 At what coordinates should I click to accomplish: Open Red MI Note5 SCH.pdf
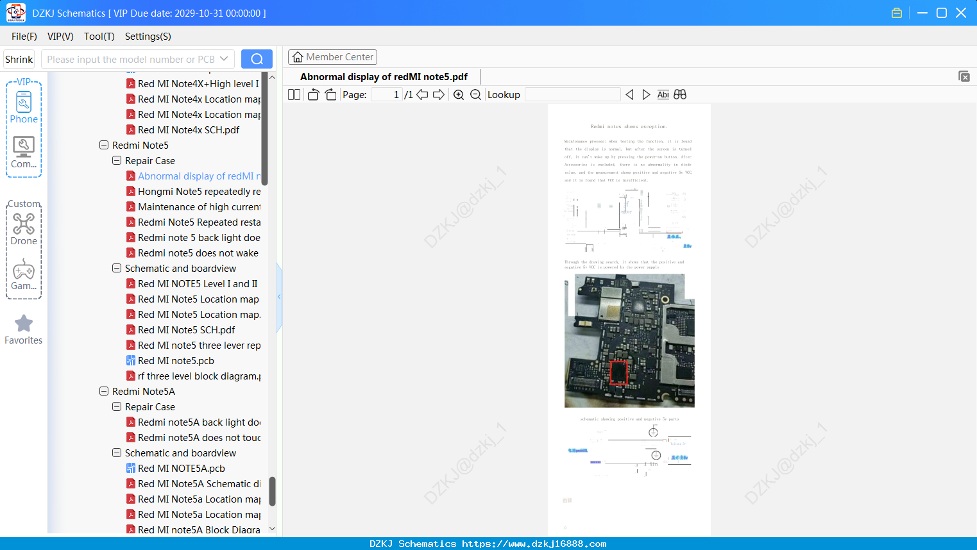[180, 330]
